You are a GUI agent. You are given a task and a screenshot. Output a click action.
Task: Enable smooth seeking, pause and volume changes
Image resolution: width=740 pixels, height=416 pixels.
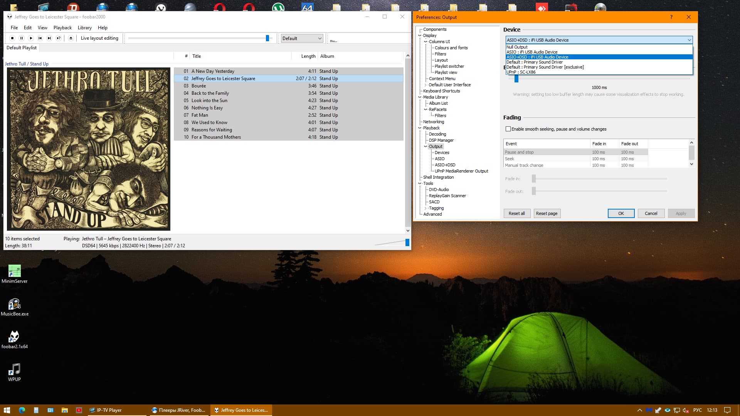coord(508,129)
